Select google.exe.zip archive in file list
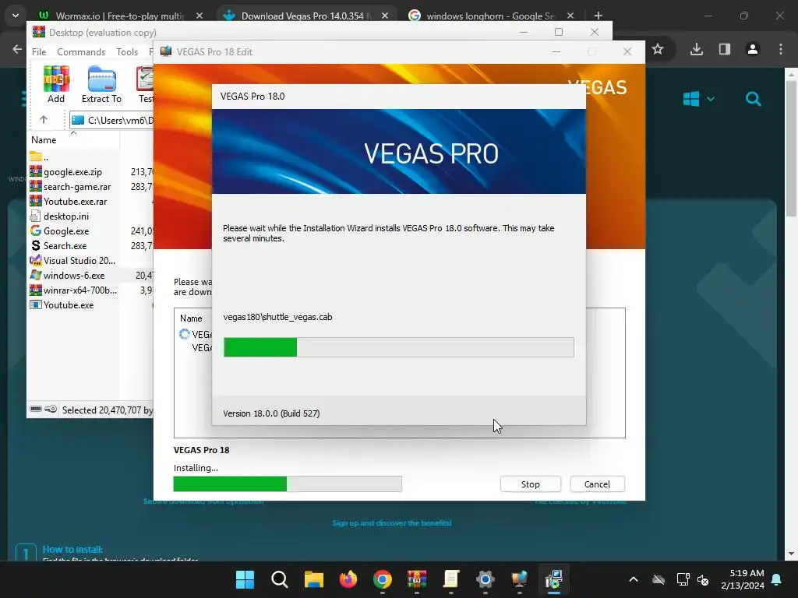 coord(72,172)
